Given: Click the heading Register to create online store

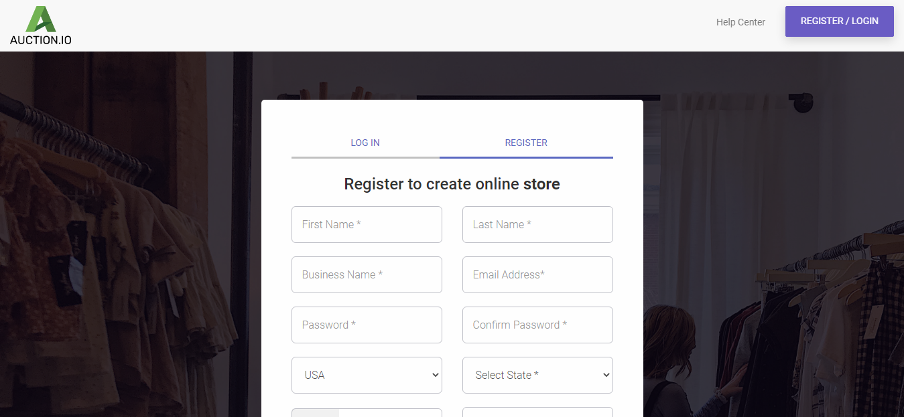Looking at the screenshot, I should click(452, 184).
